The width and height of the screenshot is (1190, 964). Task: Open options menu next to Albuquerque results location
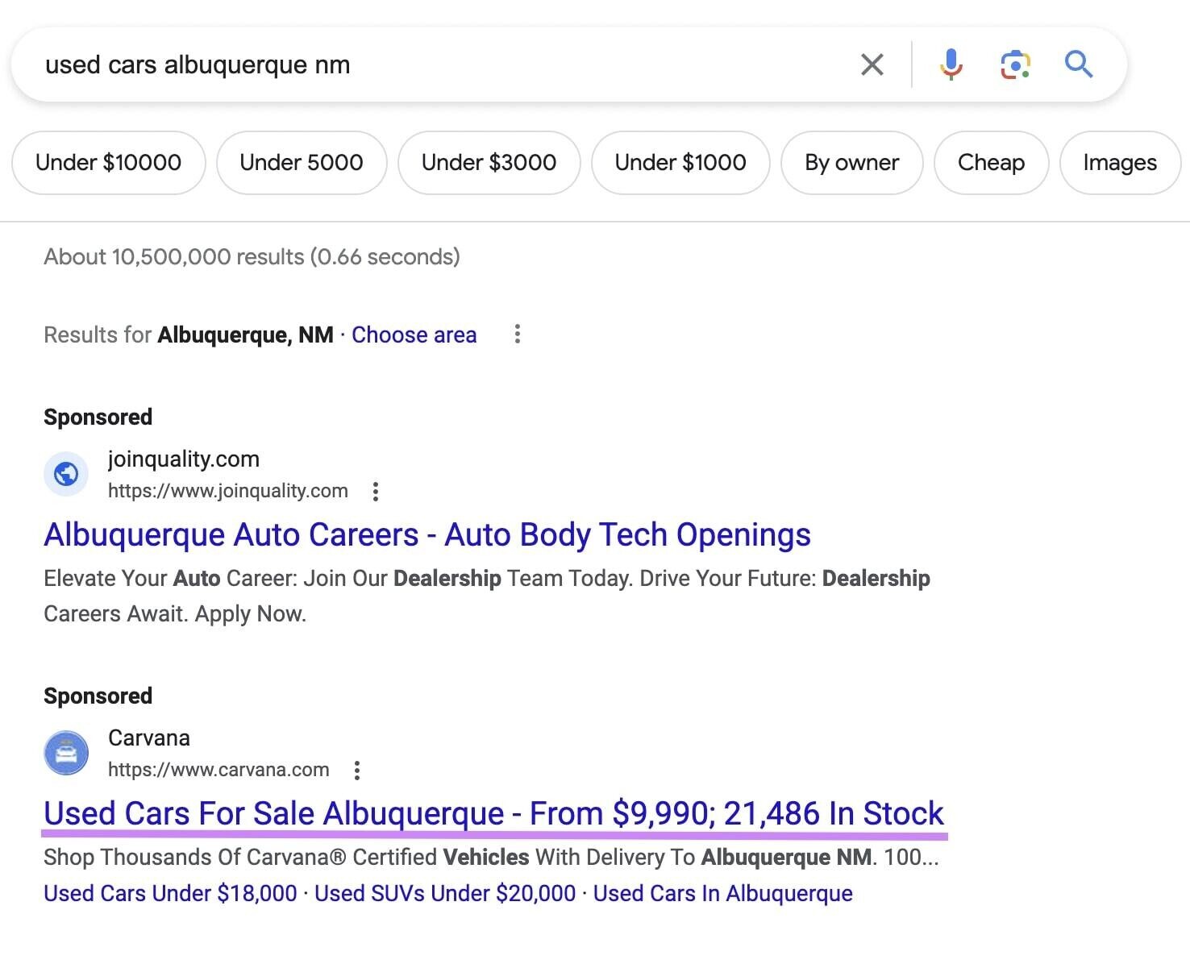[517, 334]
